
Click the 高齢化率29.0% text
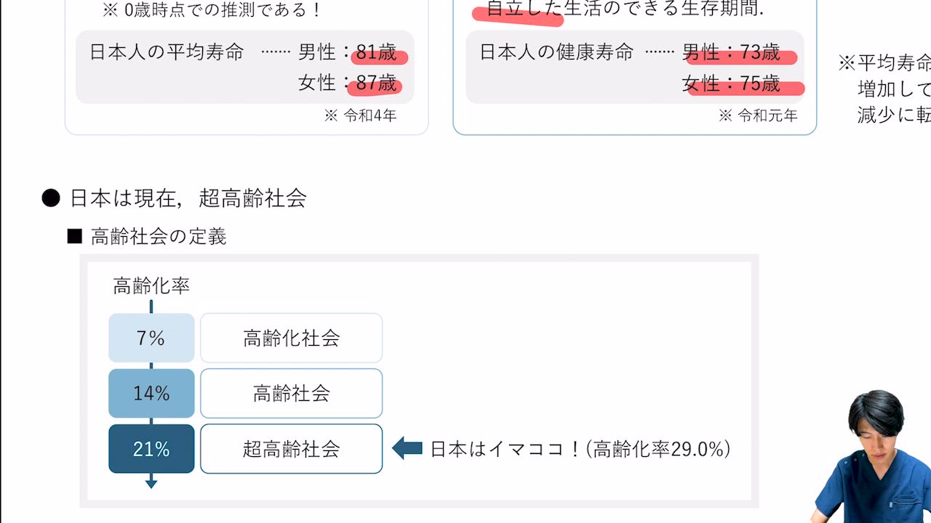pyautogui.click(x=661, y=450)
